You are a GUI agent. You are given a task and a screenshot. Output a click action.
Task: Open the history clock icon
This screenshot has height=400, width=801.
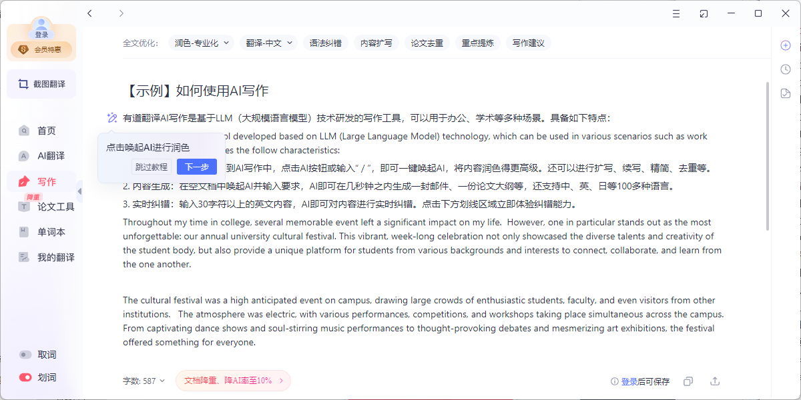pos(786,69)
